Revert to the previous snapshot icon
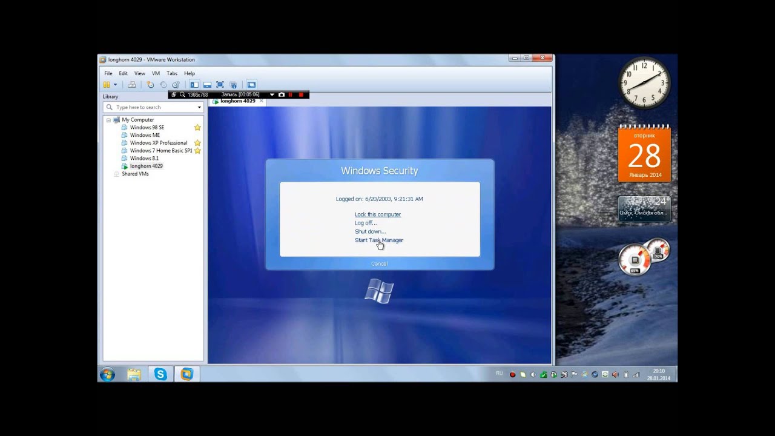The image size is (775, 436). [x=163, y=85]
